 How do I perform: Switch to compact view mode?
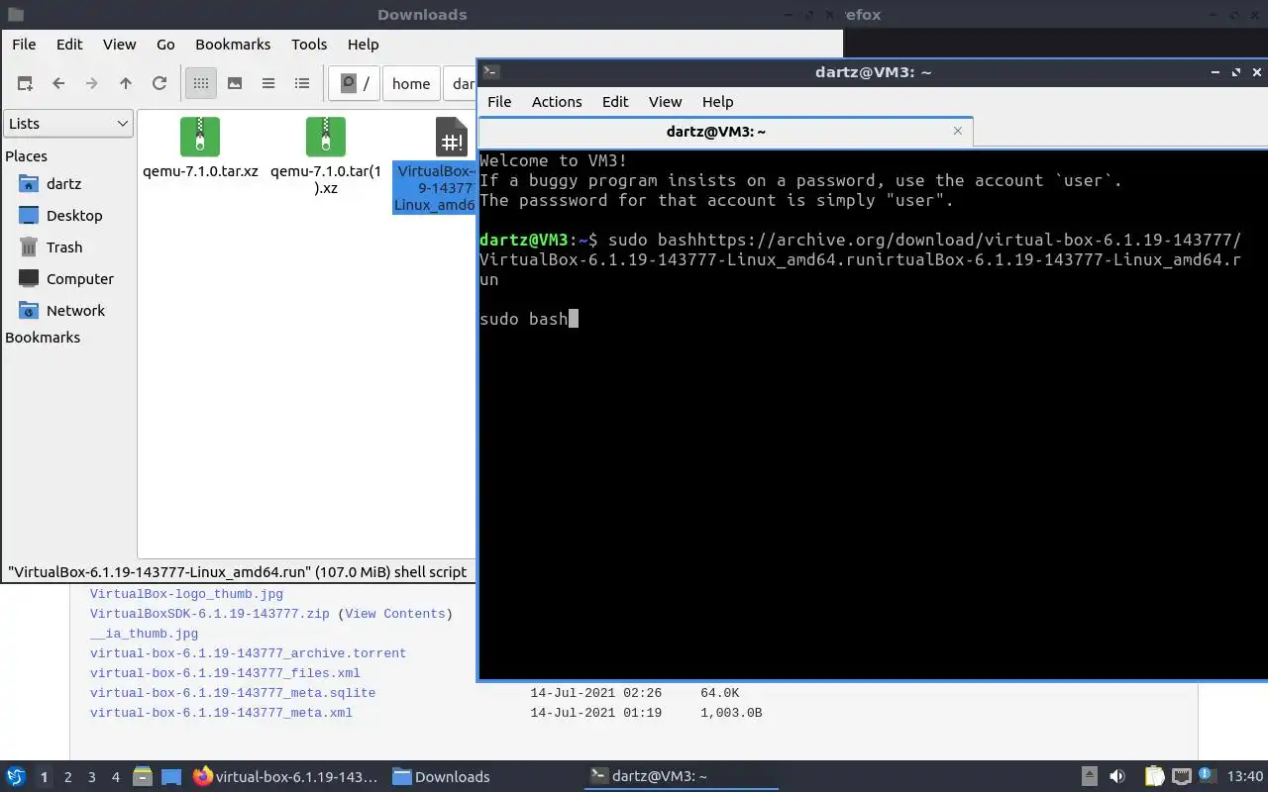click(268, 84)
